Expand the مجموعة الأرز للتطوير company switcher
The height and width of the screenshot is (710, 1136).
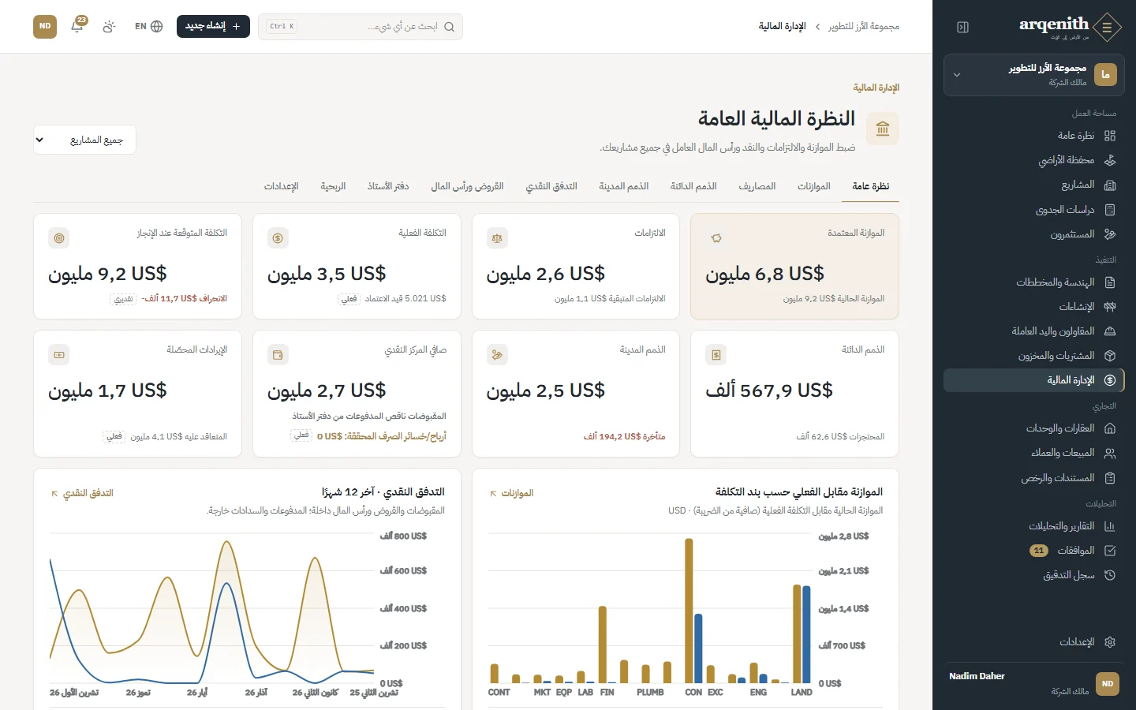(x=1033, y=75)
